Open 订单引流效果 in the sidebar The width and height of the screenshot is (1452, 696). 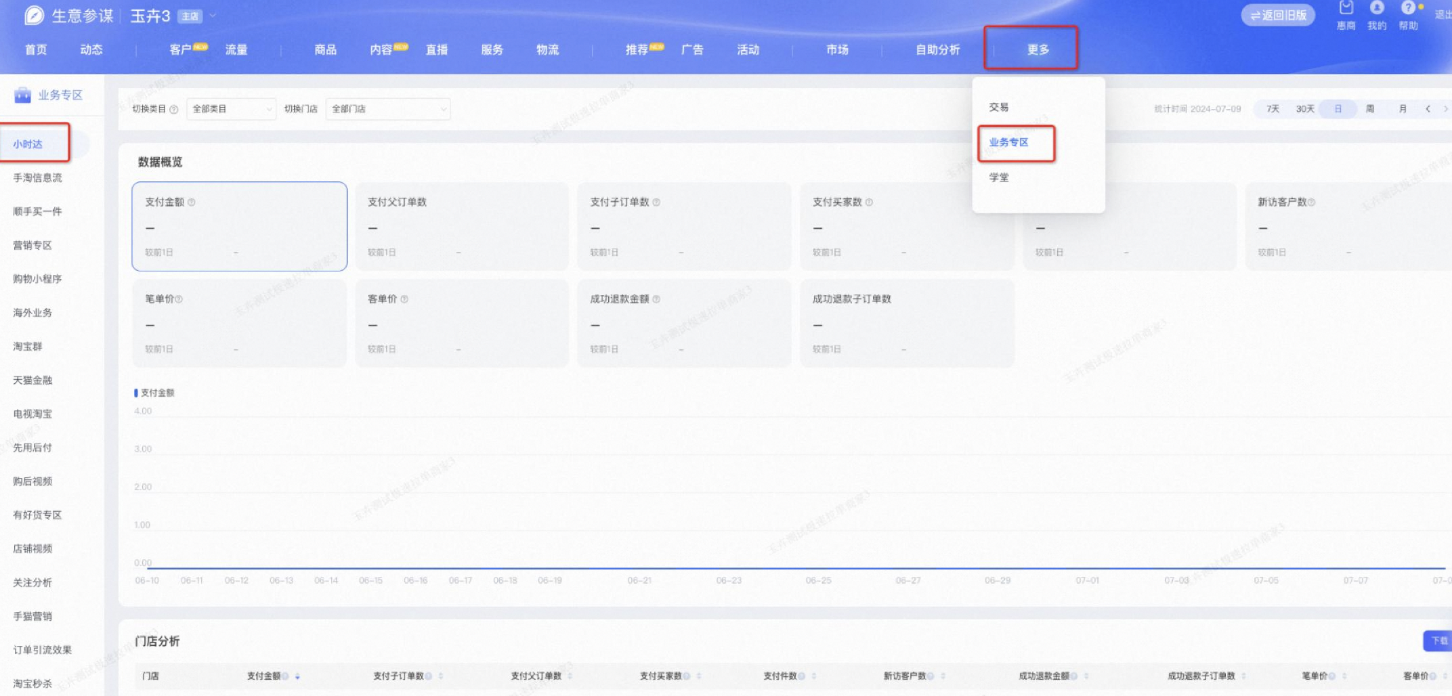[x=42, y=650]
